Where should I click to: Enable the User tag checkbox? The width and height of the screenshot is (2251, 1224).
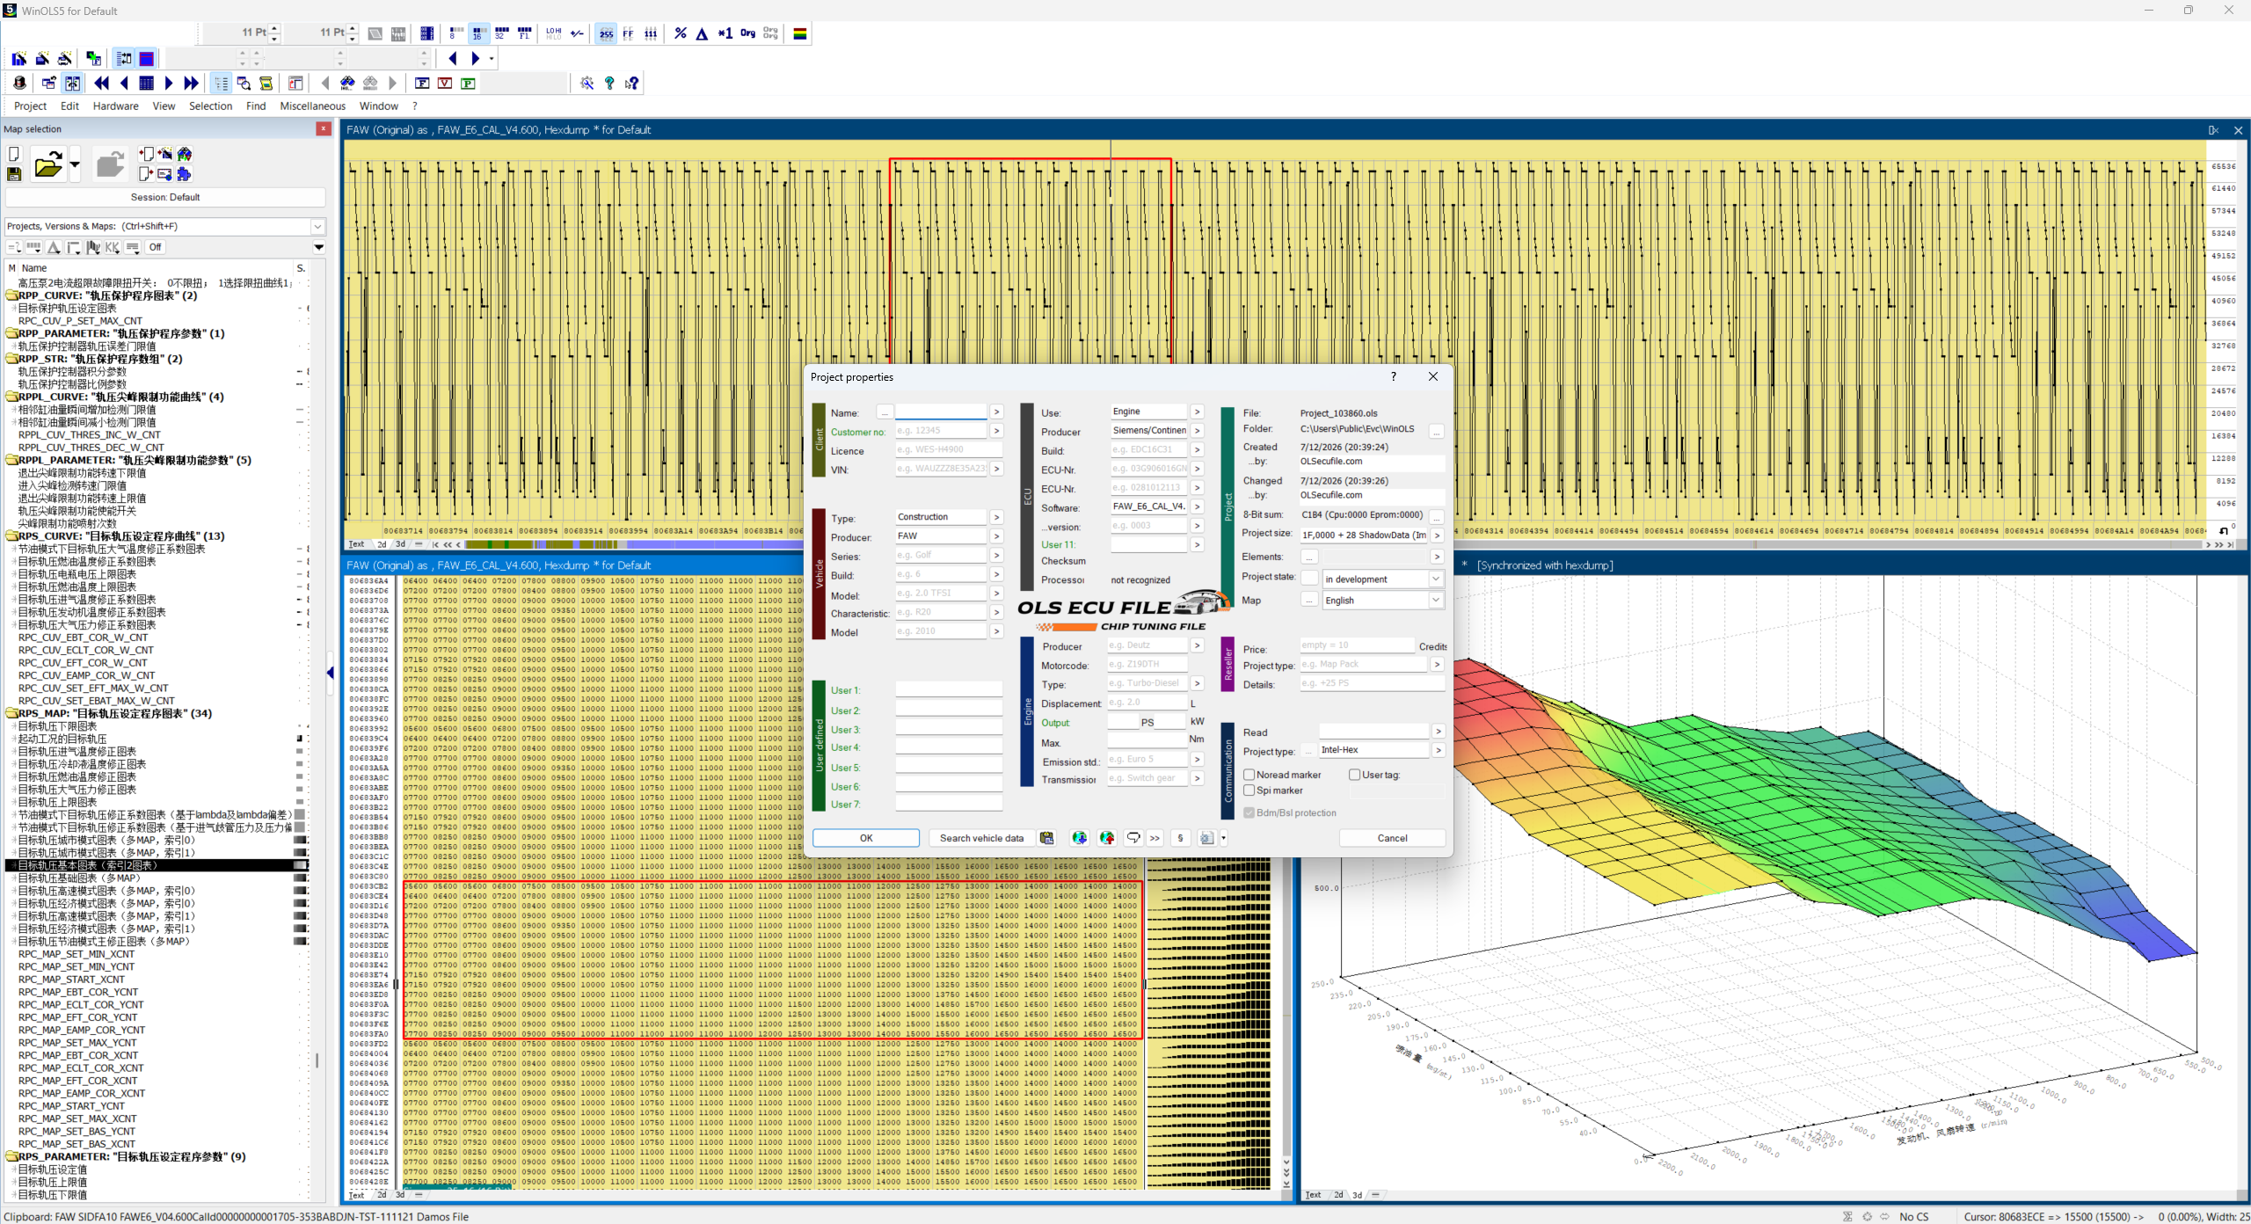(x=1354, y=775)
